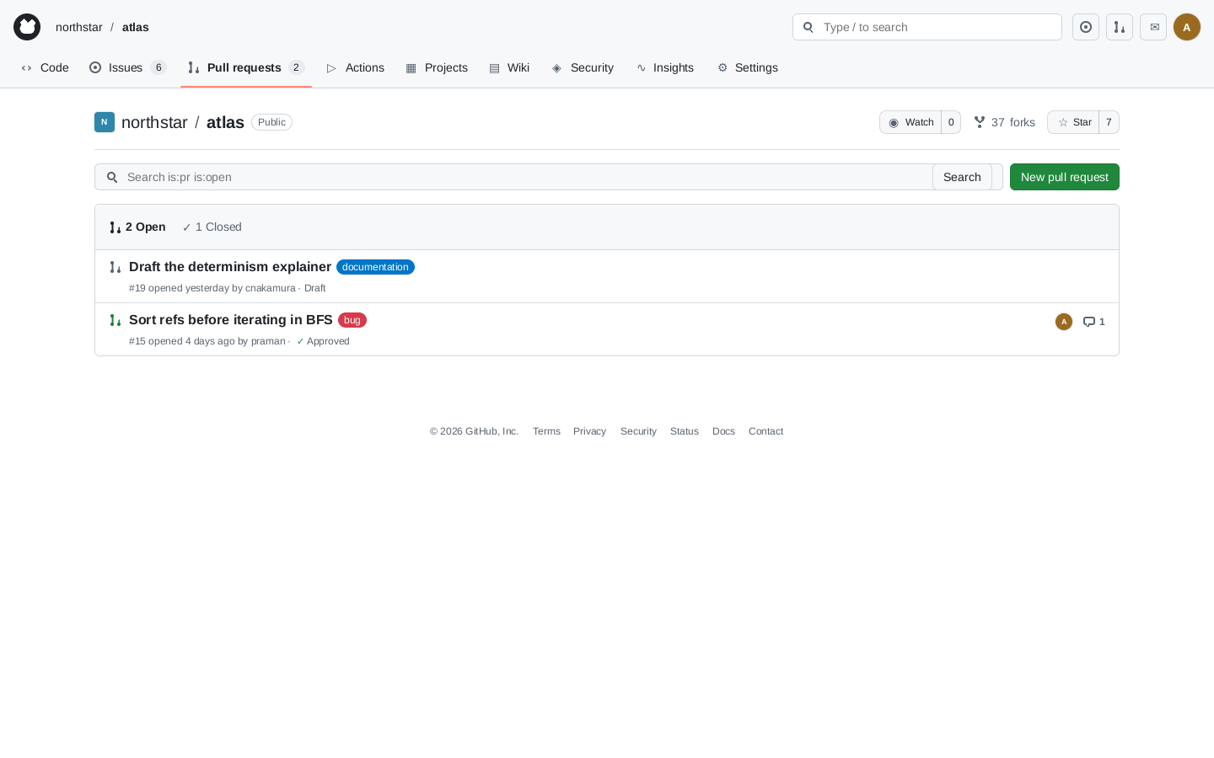
Task: Open 'Sort refs before iterating in BFS' PR
Action: pyautogui.click(x=231, y=320)
